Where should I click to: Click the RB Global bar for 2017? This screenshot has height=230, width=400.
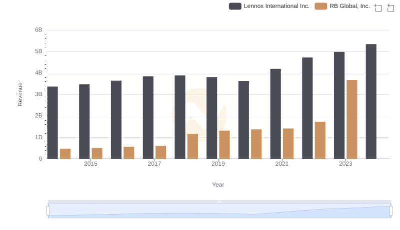click(160, 152)
